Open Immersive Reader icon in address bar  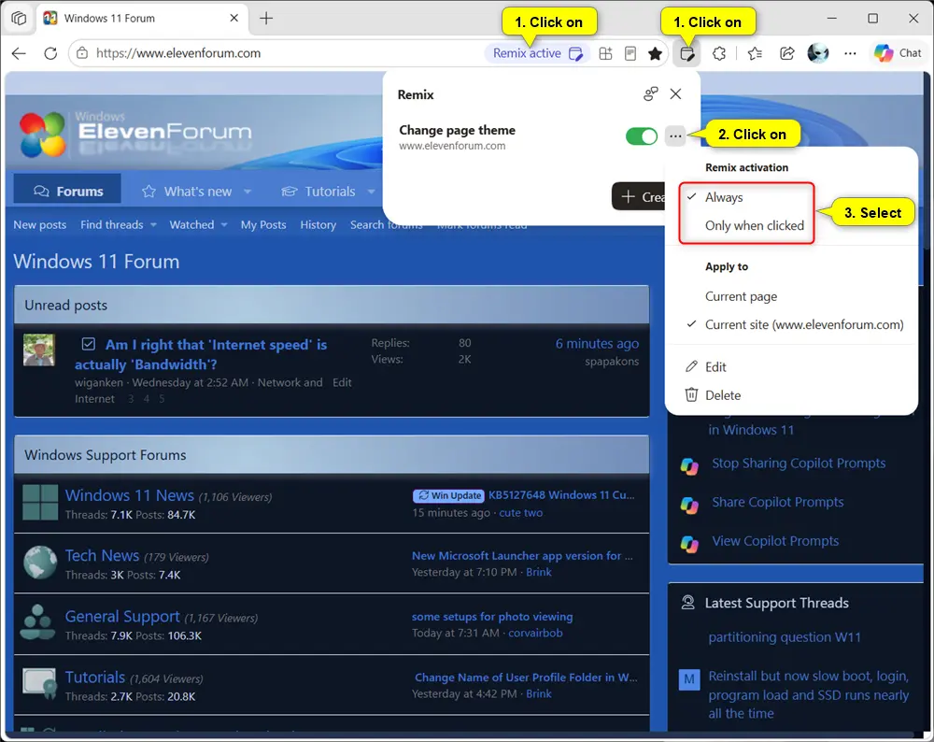point(630,53)
